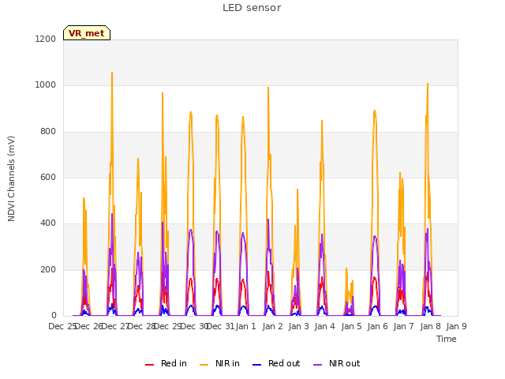The image size is (505, 379).
Task: Click the tallest NIR in peak on Dec 27
Action: click(112, 73)
